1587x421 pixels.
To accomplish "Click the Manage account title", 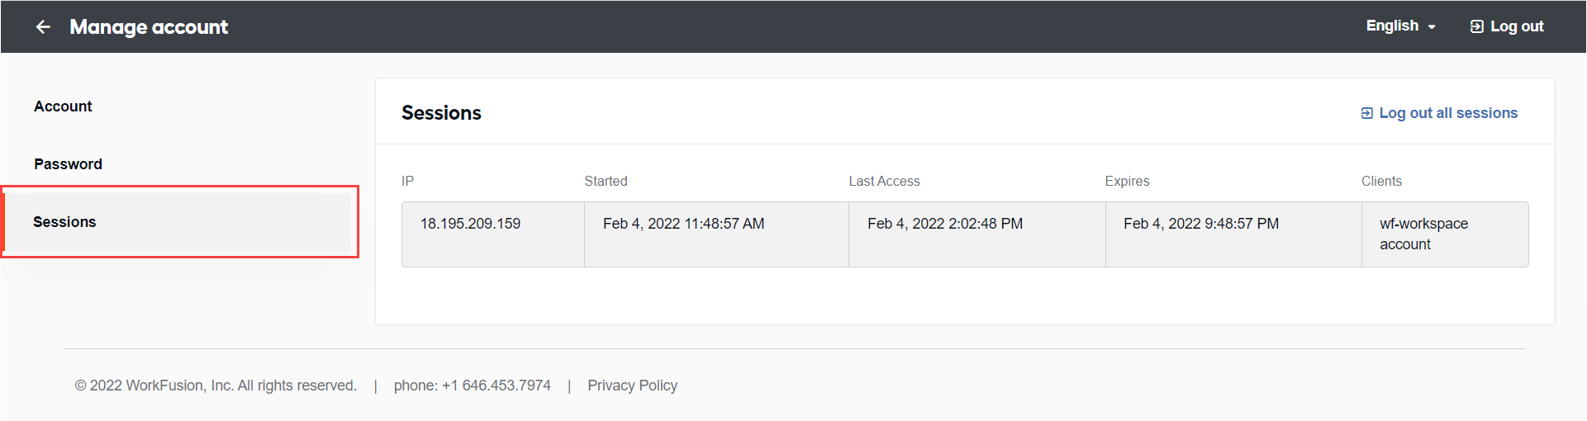I will [149, 27].
